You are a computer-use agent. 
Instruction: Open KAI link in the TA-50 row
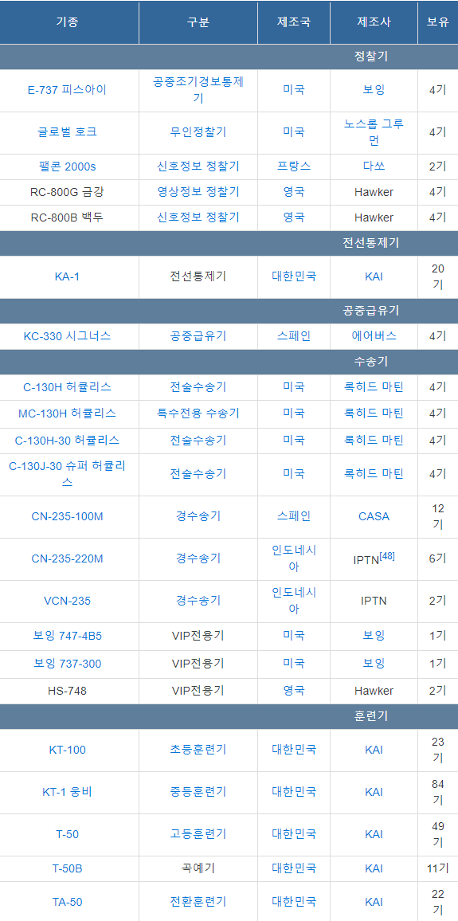[374, 902]
